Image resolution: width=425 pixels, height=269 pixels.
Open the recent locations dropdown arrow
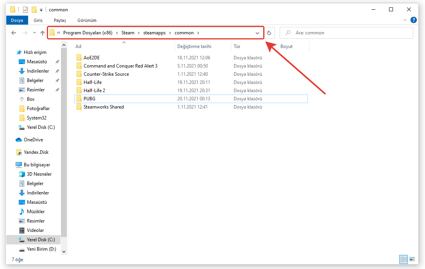[34, 33]
